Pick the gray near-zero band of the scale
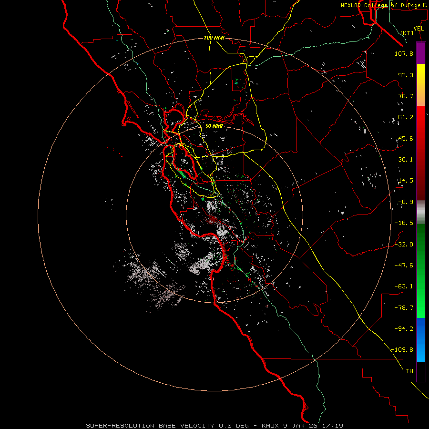The image size is (429, 429). coord(421,212)
